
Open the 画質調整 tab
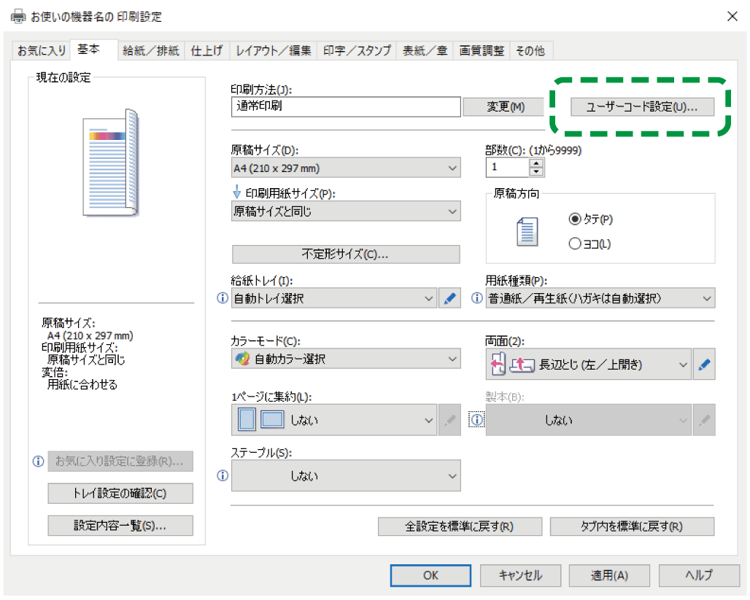(482, 51)
